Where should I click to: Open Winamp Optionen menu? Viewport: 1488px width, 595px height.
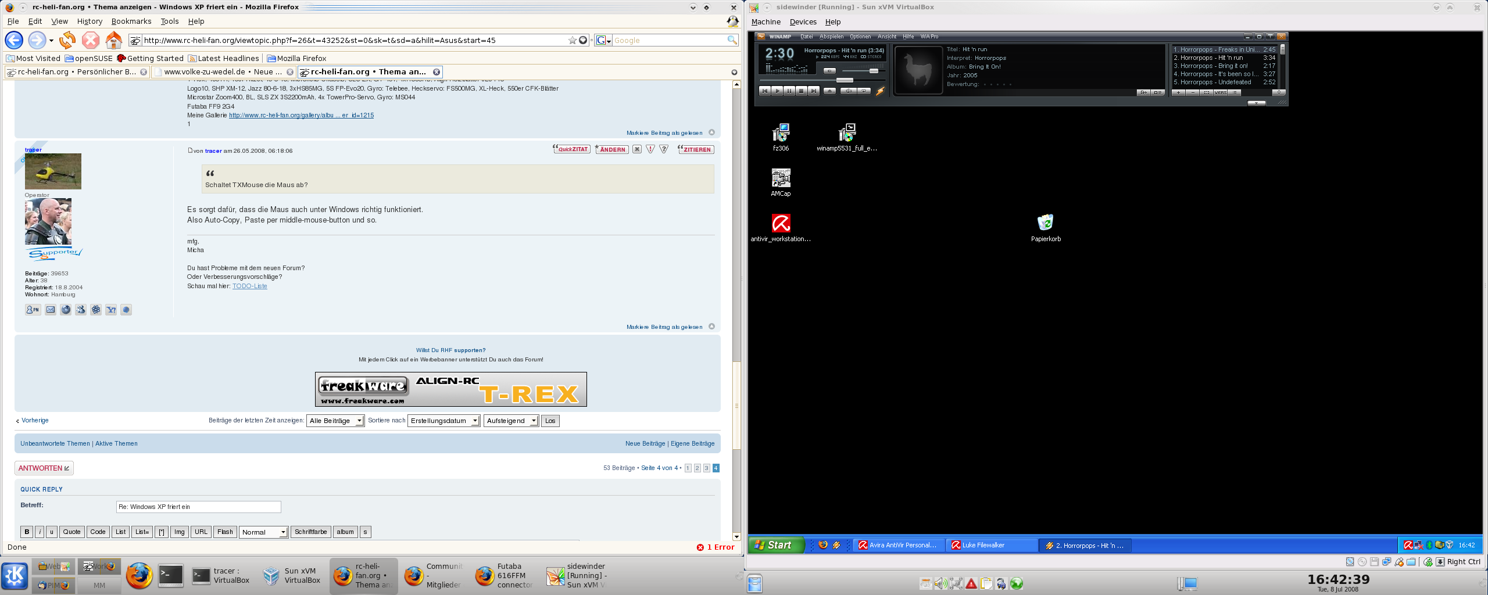pyautogui.click(x=860, y=37)
